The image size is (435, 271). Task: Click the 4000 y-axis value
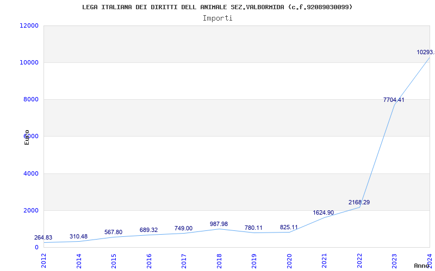coord(30,173)
